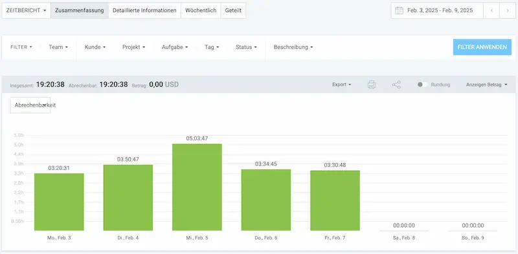
Task: Click the Insgesamt total time 19:20:38
Action: (51, 85)
